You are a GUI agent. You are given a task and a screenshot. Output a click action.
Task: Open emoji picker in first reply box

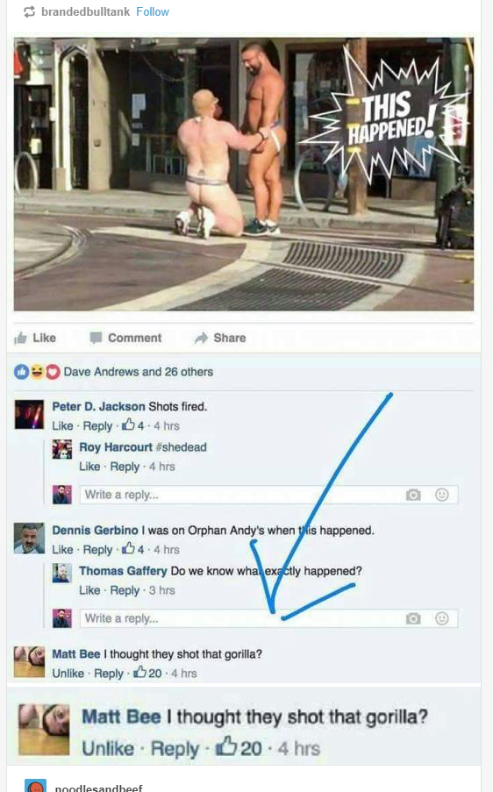tap(442, 495)
